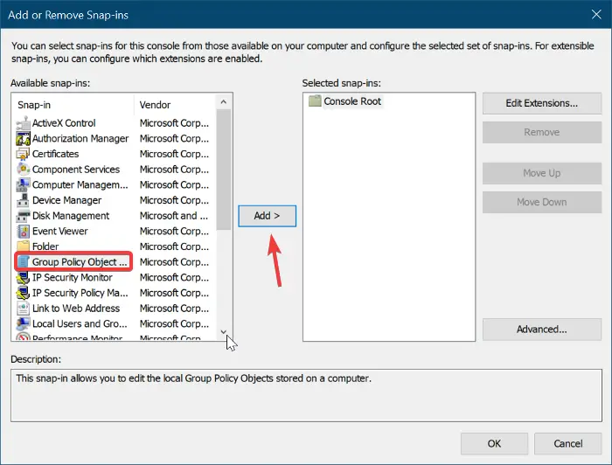Click the Device Manager icon
This screenshot has height=465, width=612.
coord(23,200)
